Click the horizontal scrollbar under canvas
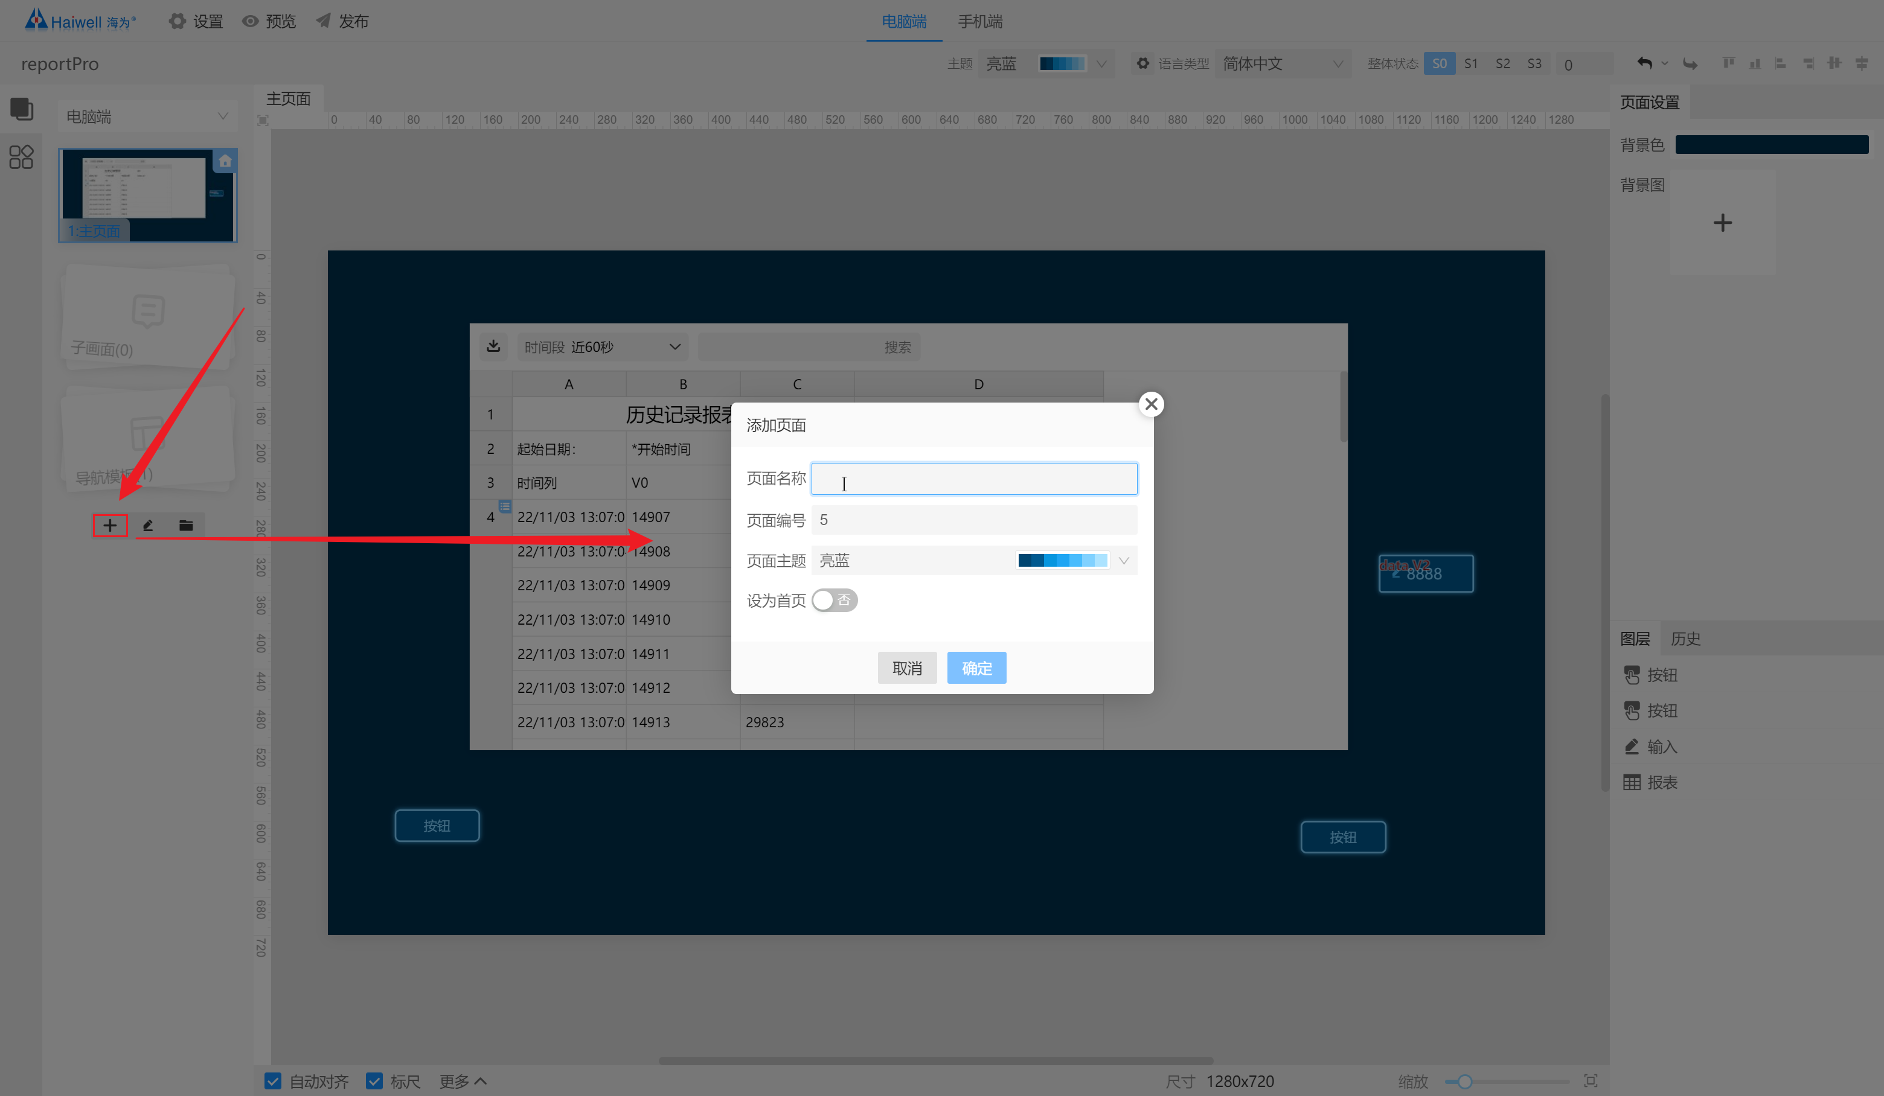The height and width of the screenshot is (1096, 1884). point(935,1060)
